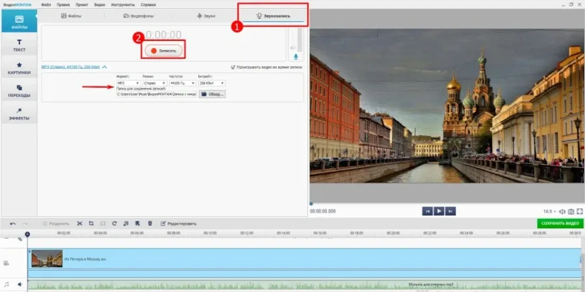Screen dimensions: 585x292
Task: Click the music note track icon
Action: tap(6, 284)
